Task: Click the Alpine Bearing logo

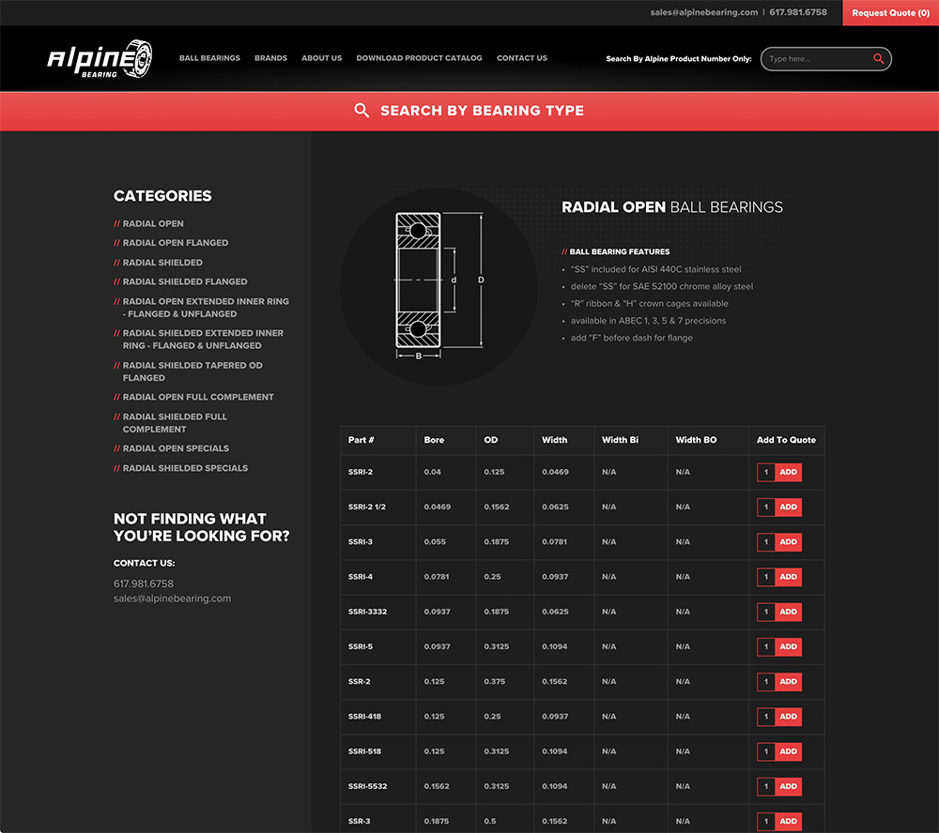Action: pos(100,58)
